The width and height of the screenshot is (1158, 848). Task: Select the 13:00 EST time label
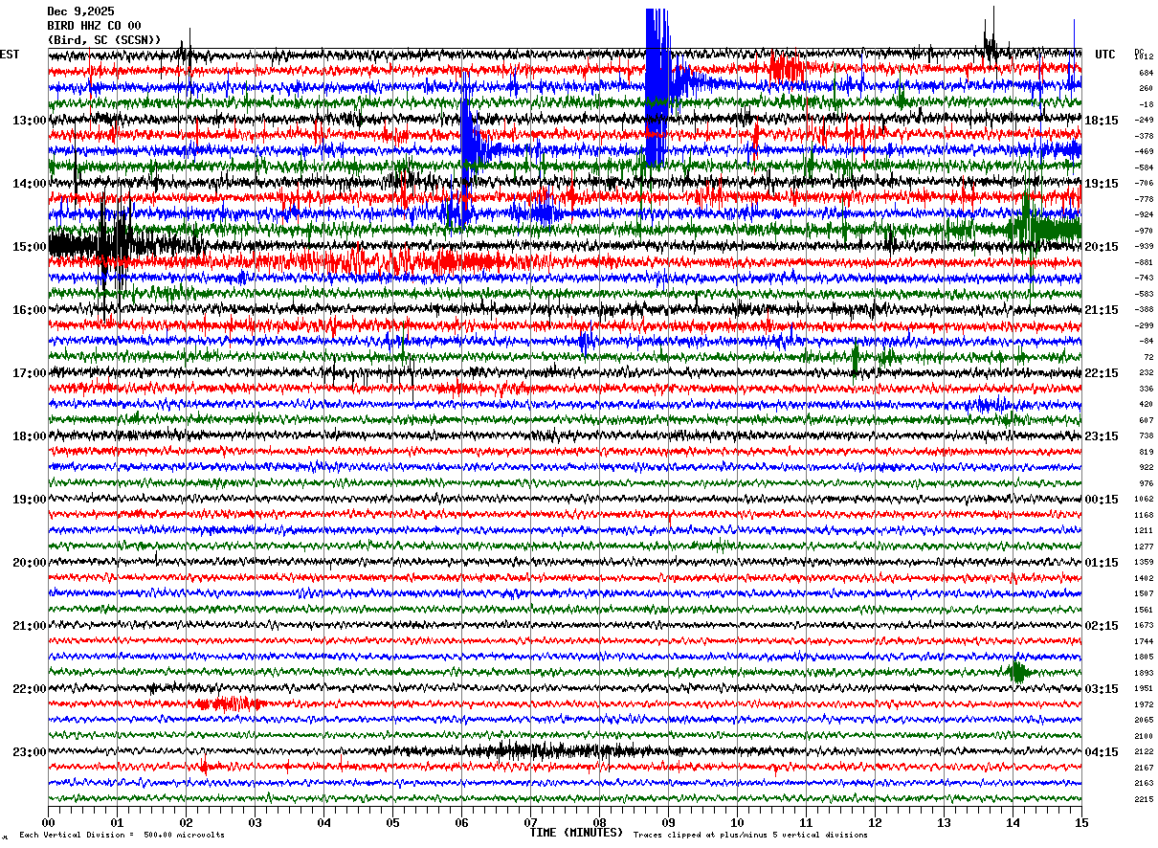(x=30, y=121)
